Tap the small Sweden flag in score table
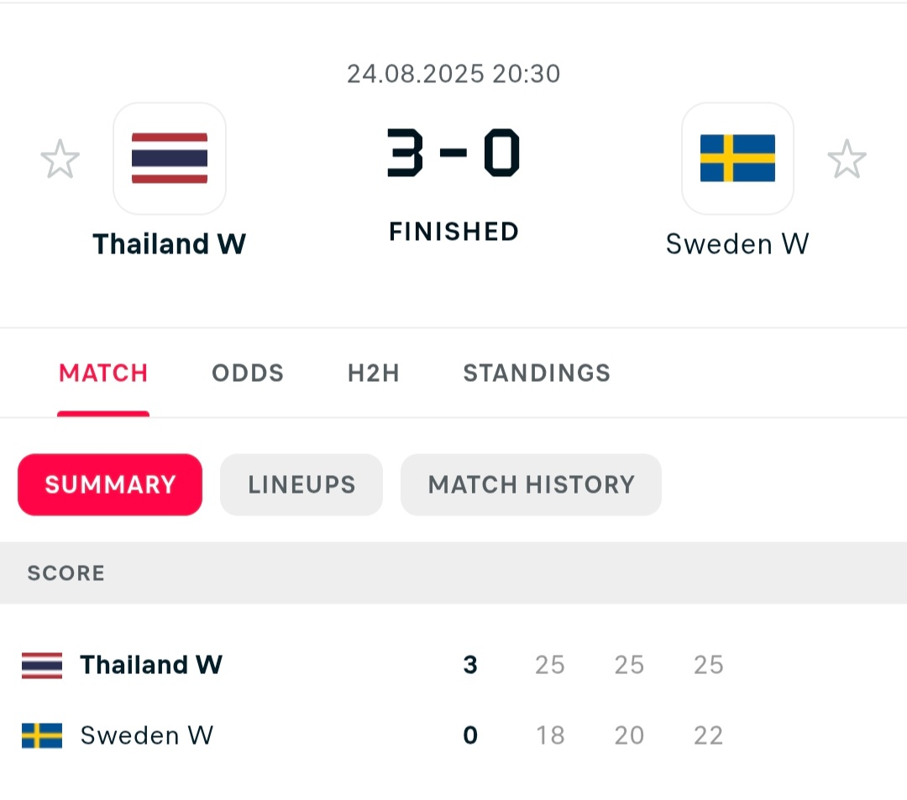 42,735
